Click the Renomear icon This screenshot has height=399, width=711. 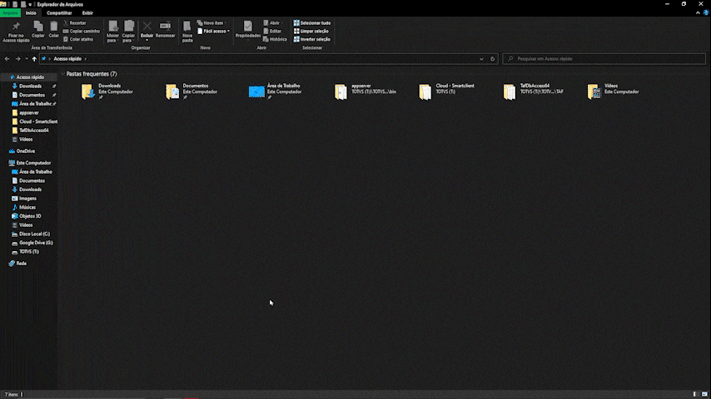pos(165,27)
